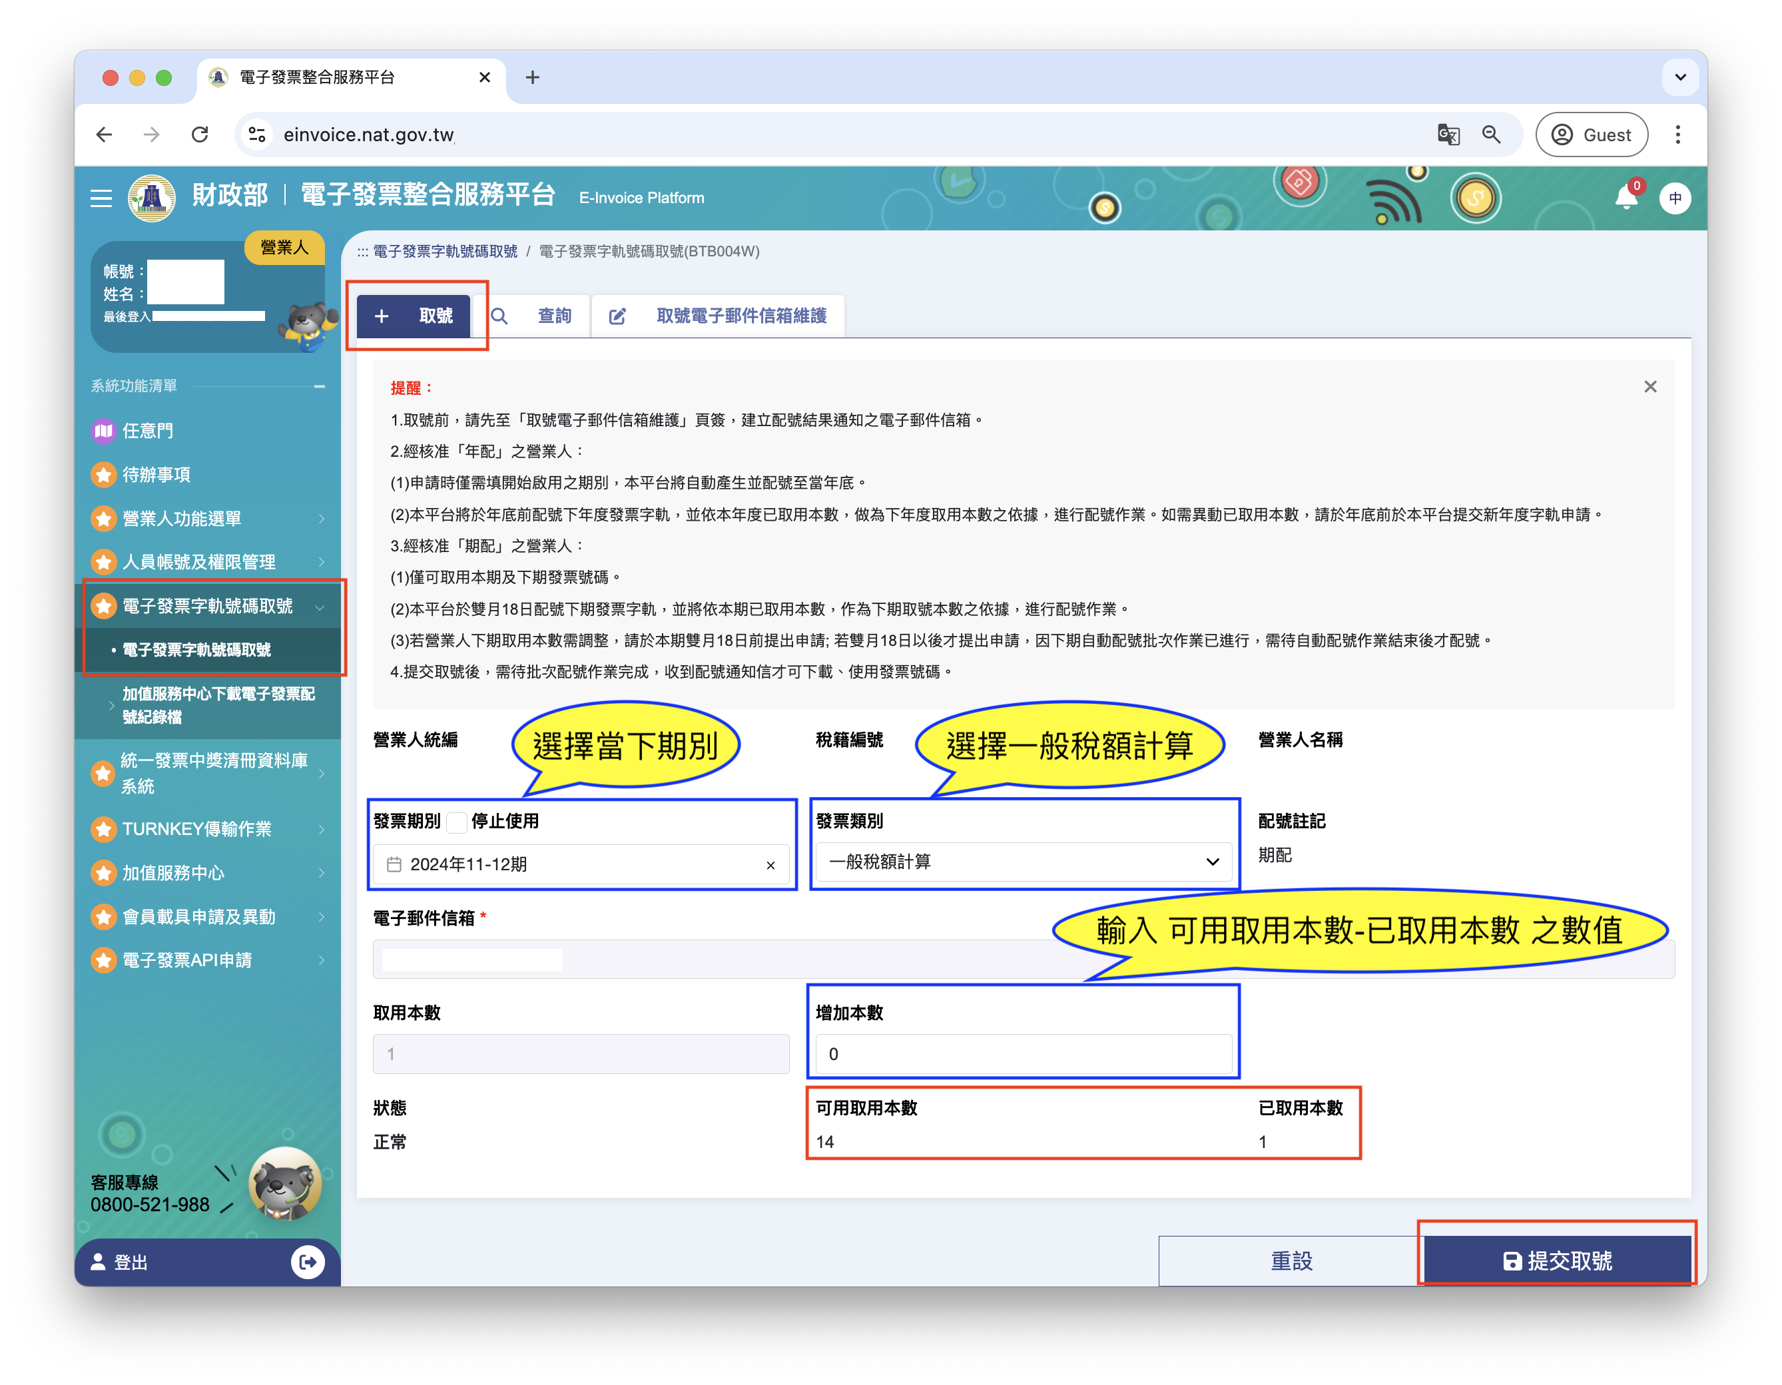
Task: Click the 電子發票字軌號碼取號 breadcrumb link
Action: [445, 251]
